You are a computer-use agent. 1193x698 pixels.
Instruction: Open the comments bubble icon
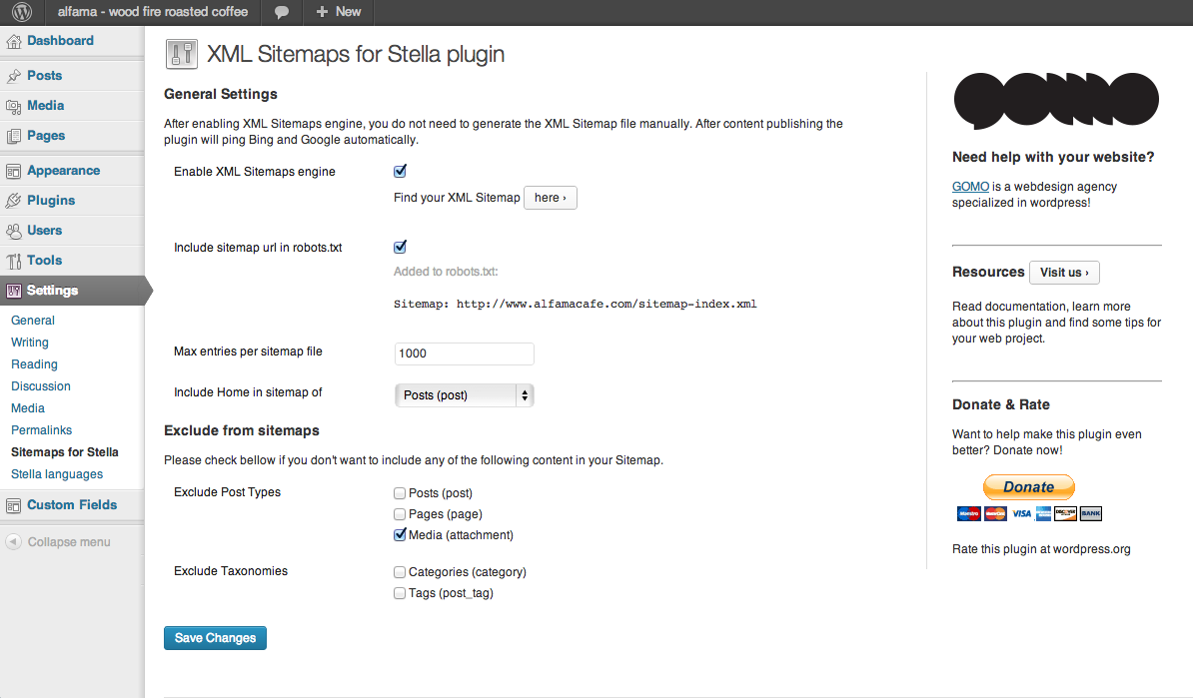[282, 12]
